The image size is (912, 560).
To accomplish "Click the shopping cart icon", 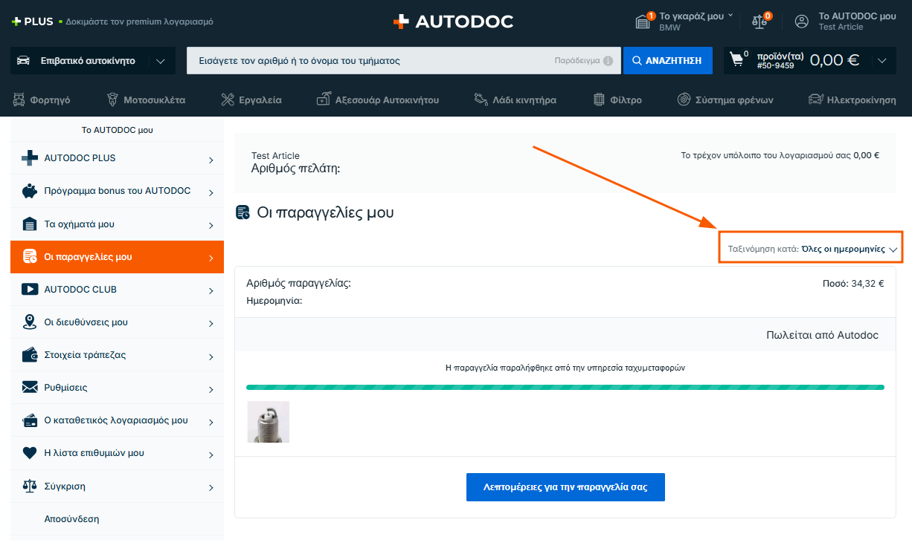I will click(x=736, y=60).
